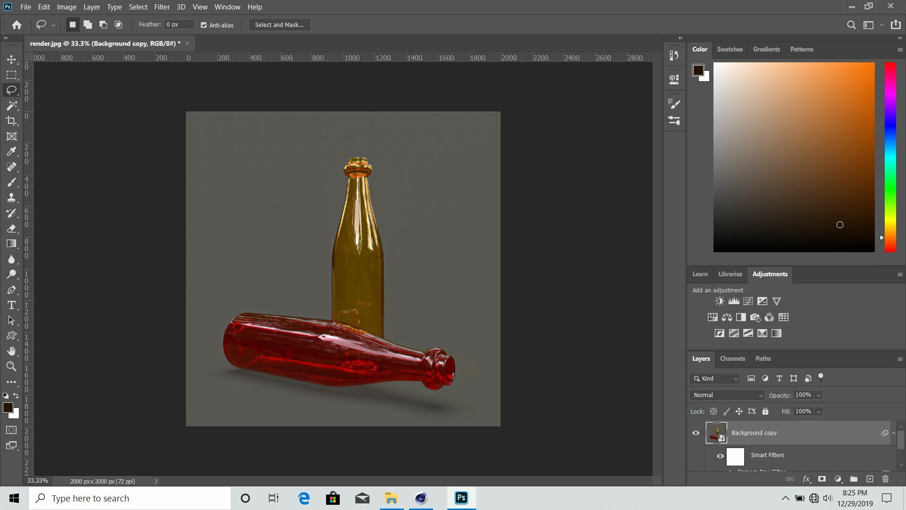Open the blend mode Normal dropdown
Image resolution: width=906 pixels, height=510 pixels.
pos(727,395)
